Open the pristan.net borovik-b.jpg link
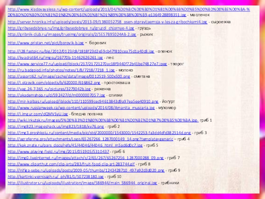This screenshot has height=199, width=265. click(46, 43)
